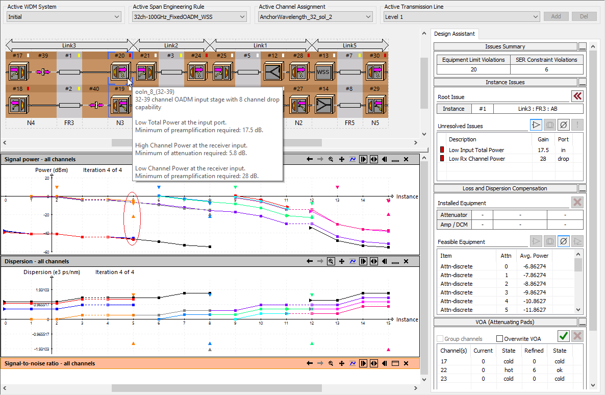Go back in Dispersion graph

pyautogui.click(x=310, y=261)
